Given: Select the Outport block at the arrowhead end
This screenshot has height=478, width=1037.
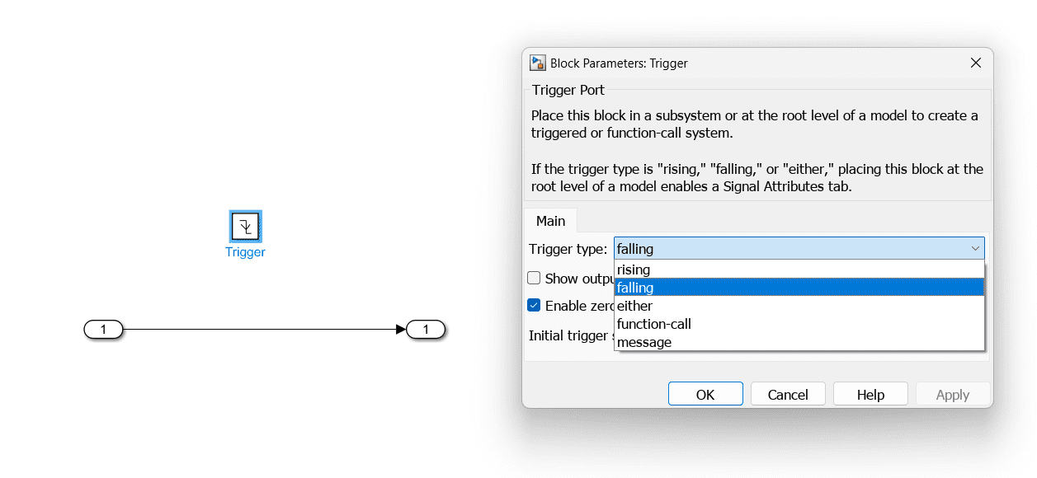Looking at the screenshot, I should click(426, 330).
